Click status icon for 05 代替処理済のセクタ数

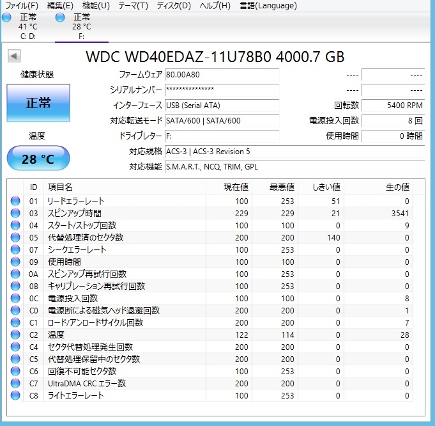coord(15,237)
